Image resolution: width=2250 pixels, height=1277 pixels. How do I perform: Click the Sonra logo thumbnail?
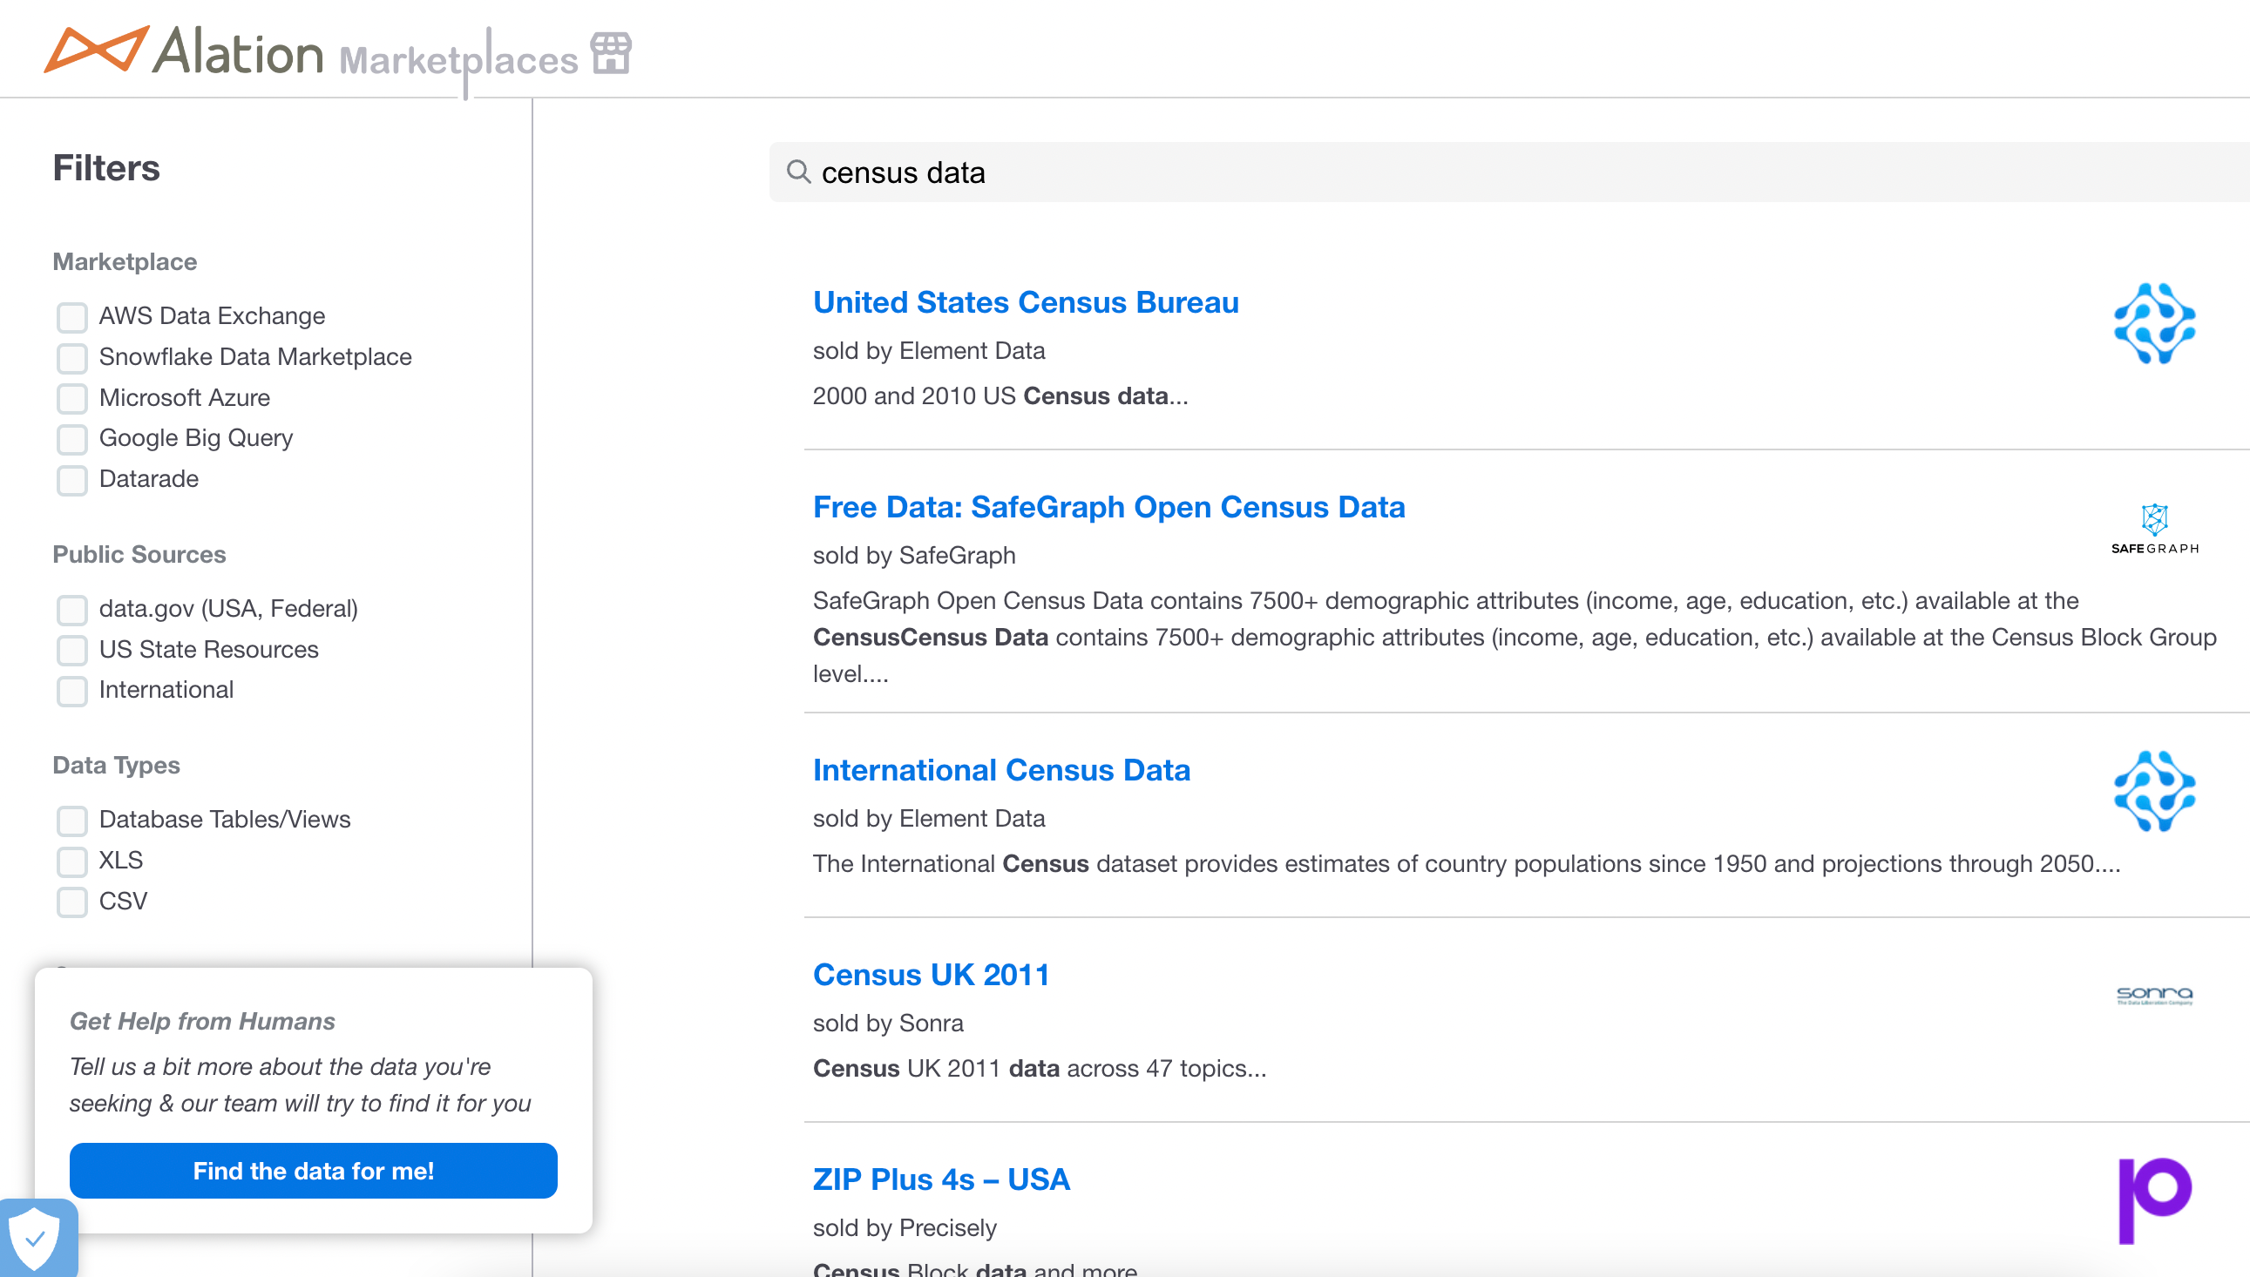2154,996
